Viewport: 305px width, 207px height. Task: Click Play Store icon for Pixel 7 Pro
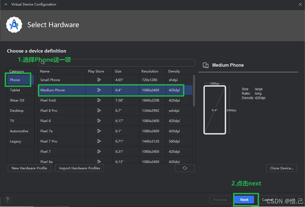tap(99, 141)
